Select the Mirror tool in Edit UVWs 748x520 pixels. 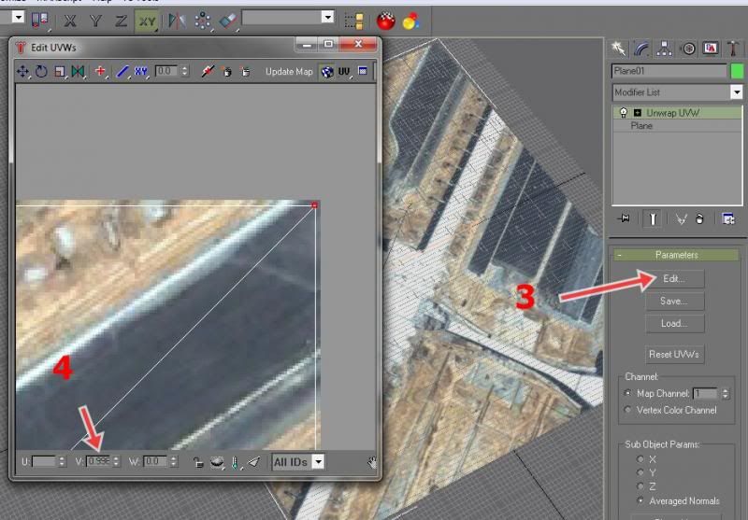(78, 72)
